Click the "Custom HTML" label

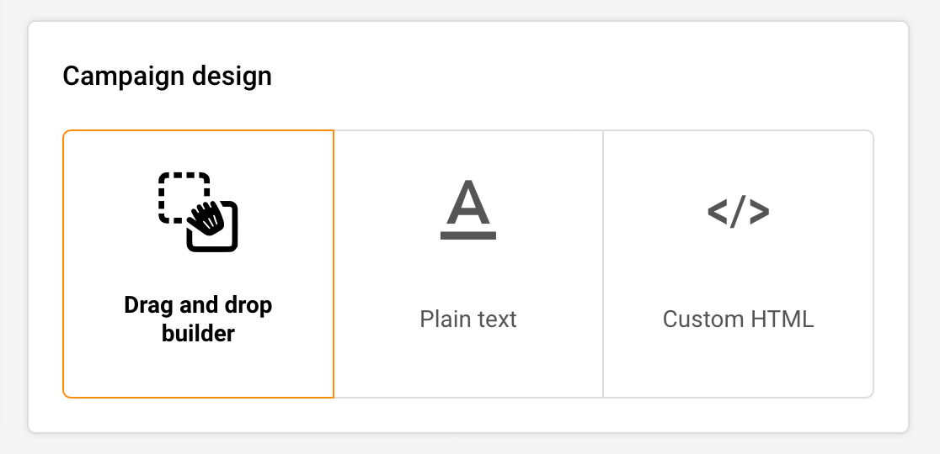pos(738,319)
